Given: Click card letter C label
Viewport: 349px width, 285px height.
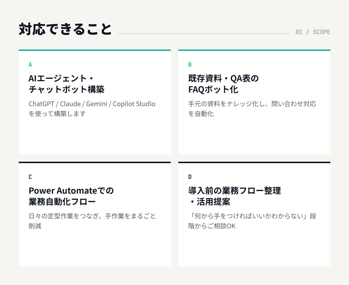Looking at the screenshot, I should (x=30, y=177).
